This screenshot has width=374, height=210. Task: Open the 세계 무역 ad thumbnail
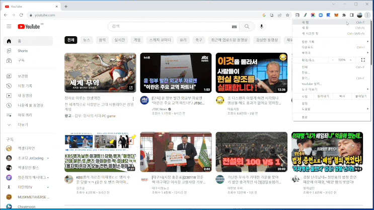tap(100, 73)
